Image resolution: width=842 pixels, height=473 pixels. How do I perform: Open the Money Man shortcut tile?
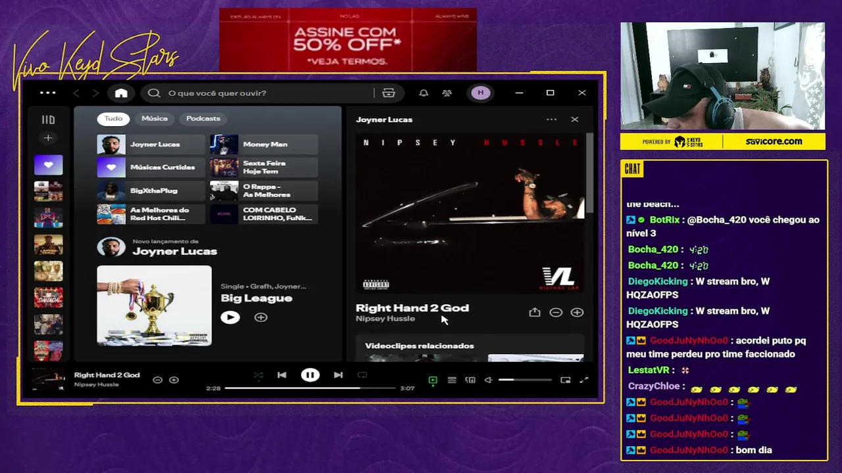264,145
